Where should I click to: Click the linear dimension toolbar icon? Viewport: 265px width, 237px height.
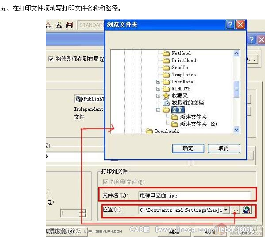[49, 25]
